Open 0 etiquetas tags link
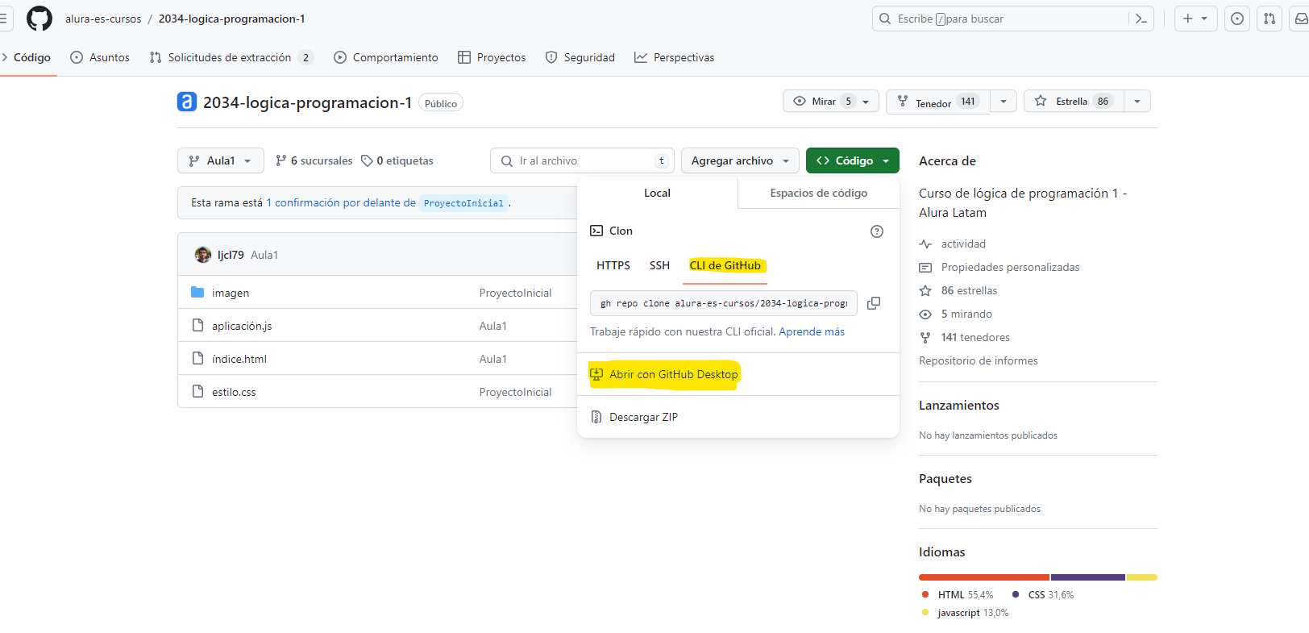This screenshot has width=1309, height=633. tap(397, 160)
